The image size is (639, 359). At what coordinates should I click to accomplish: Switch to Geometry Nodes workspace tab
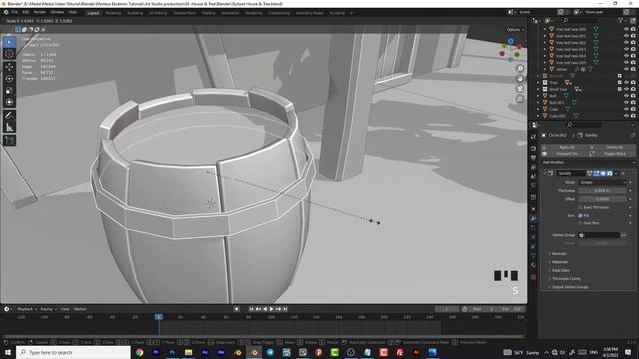coord(310,13)
